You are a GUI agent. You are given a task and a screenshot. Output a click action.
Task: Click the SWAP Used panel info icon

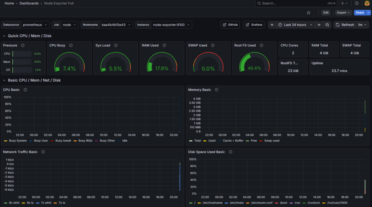(x=213, y=45)
